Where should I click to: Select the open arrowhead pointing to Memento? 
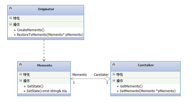(72, 79)
